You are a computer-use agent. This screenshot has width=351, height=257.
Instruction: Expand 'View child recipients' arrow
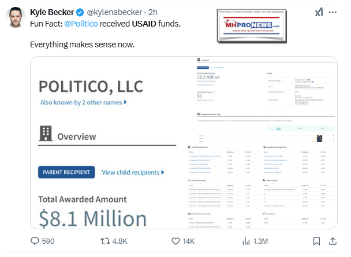point(133,172)
